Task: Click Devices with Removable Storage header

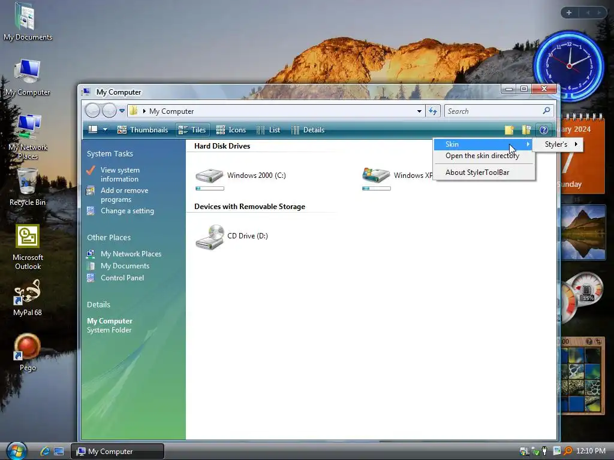Action: 249,207
